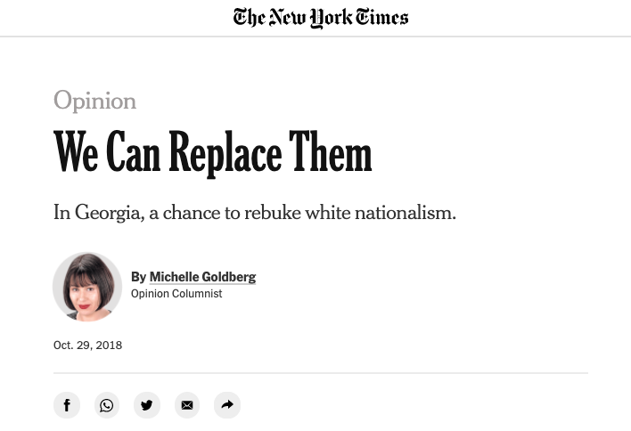Click the word "Them" in the headline
The image size is (631, 431).
(330, 154)
